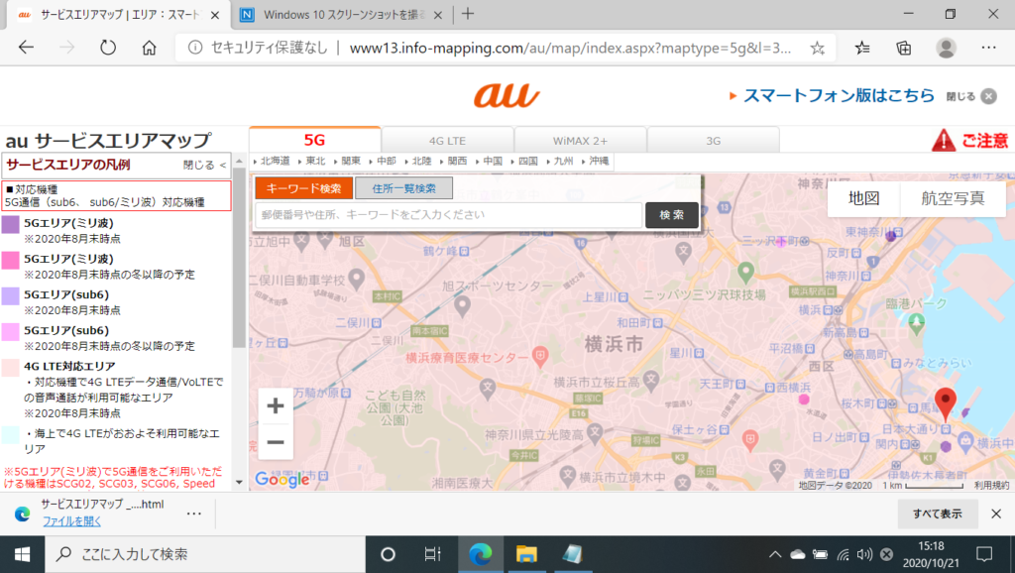
Task: Reload the page with refresh icon
Action: pos(107,48)
